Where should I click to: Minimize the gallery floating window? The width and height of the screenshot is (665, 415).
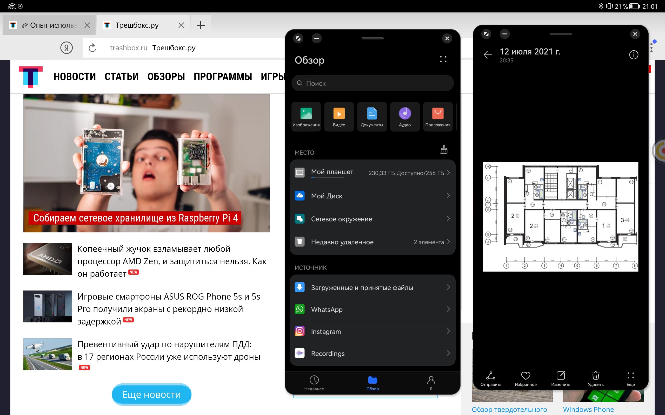504,34
